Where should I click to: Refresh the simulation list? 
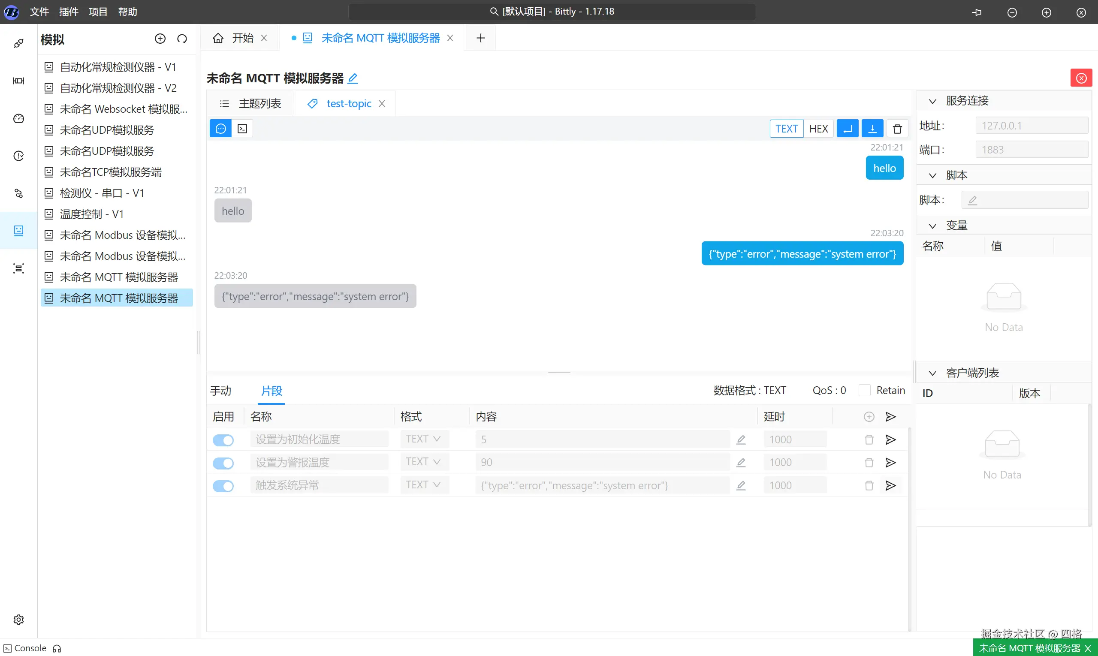tap(182, 39)
